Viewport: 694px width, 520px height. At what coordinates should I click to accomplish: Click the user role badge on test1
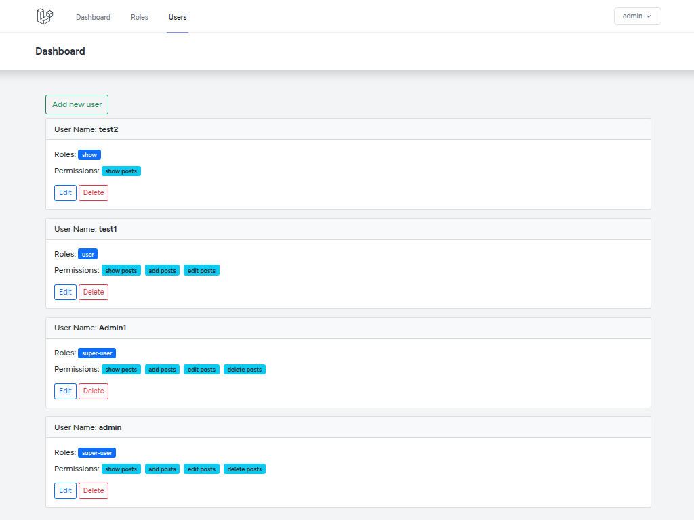pos(87,254)
